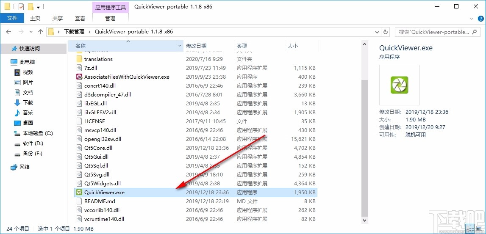The height and width of the screenshot is (234, 486).
Task: Open the 文件 ribbon tab
Action: (x=12, y=18)
